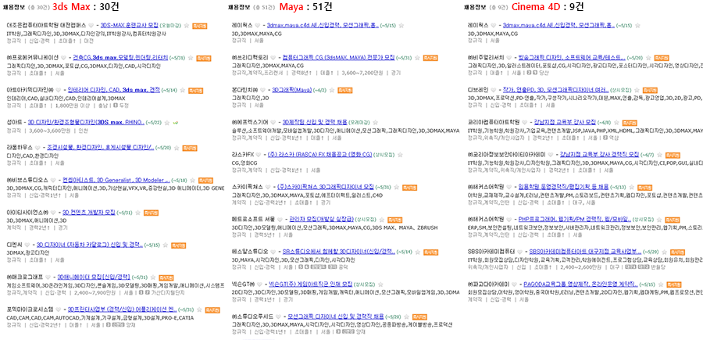This screenshot has height=340, width=703.
Task: Click the heart icon next to 스카이픽쳐스
Action: [268, 187]
